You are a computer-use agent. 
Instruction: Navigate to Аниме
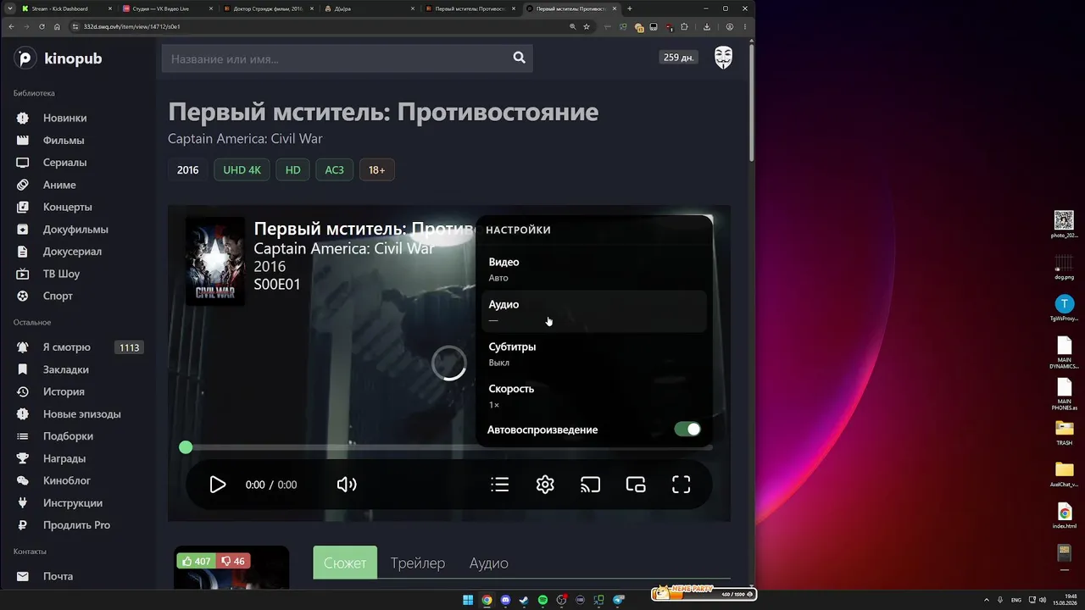[59, 185]
